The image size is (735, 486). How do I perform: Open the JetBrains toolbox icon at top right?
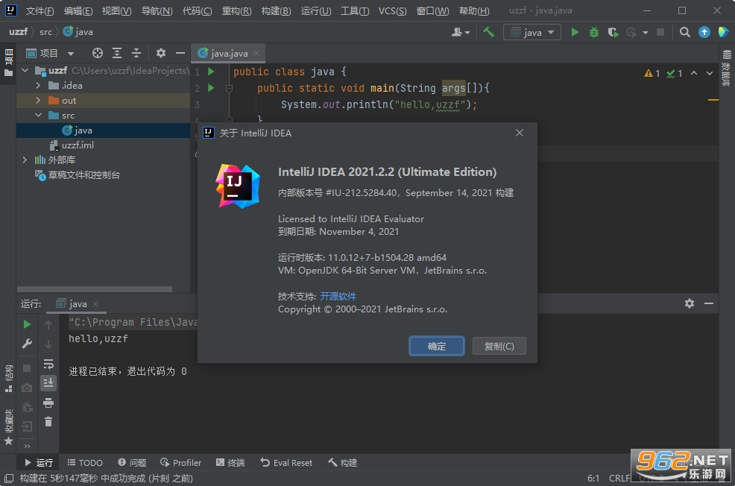723,32
